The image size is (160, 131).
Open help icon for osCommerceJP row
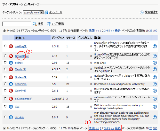pyautogui.click(x=155, y=99)
